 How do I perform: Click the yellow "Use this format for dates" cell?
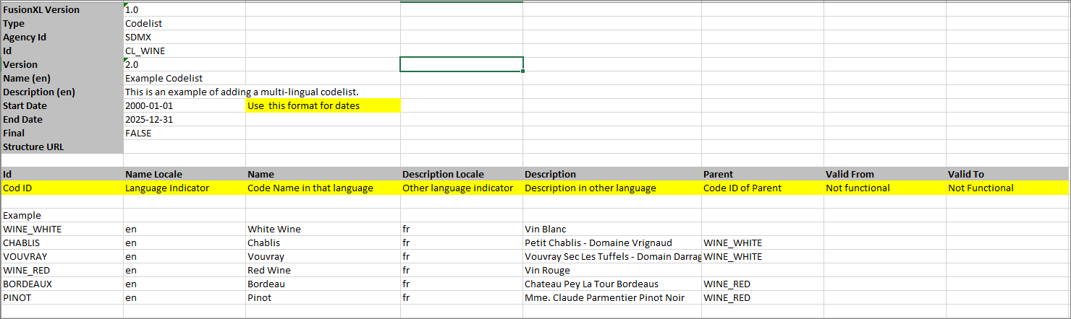323,106
